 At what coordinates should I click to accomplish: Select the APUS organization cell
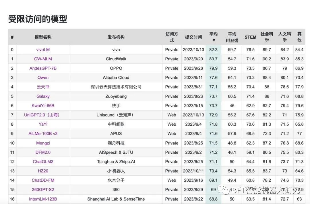pyautogui.click(x=116, y=133)
